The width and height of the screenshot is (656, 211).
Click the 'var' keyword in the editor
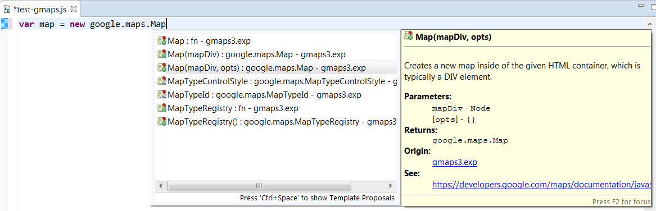27,24
